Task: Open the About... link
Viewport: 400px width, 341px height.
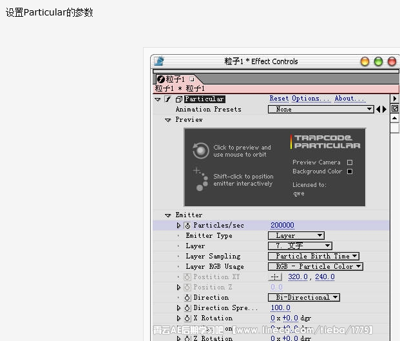Action: (x=350, y=98)
